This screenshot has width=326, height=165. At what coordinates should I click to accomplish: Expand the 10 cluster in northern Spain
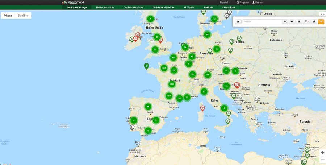tap(148, 107)
